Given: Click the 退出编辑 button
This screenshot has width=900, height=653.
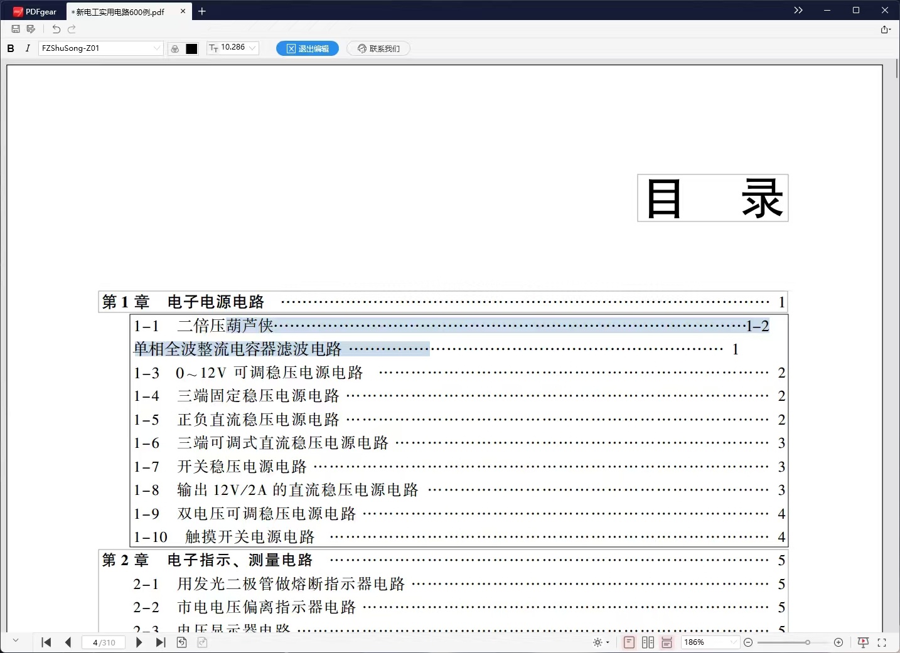Looking at the screenshot, I should (x=308, y=48).
